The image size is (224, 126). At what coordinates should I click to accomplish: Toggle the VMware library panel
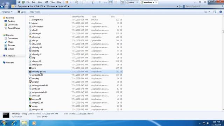100,2
